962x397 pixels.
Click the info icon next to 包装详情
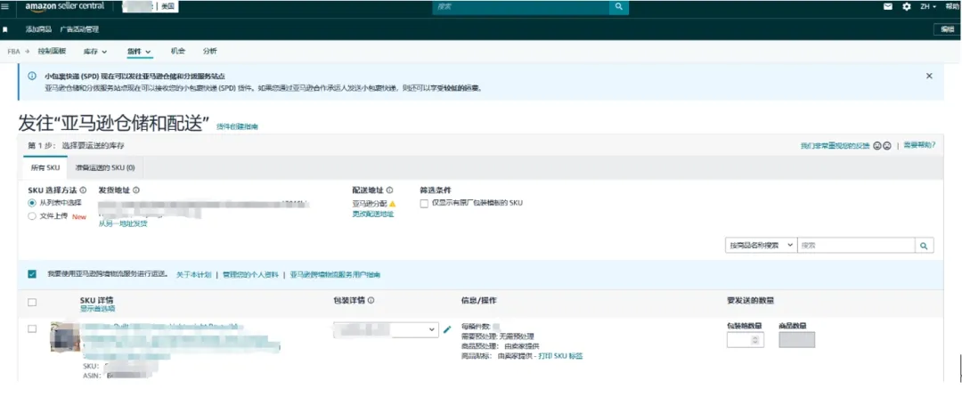(371, 301)
